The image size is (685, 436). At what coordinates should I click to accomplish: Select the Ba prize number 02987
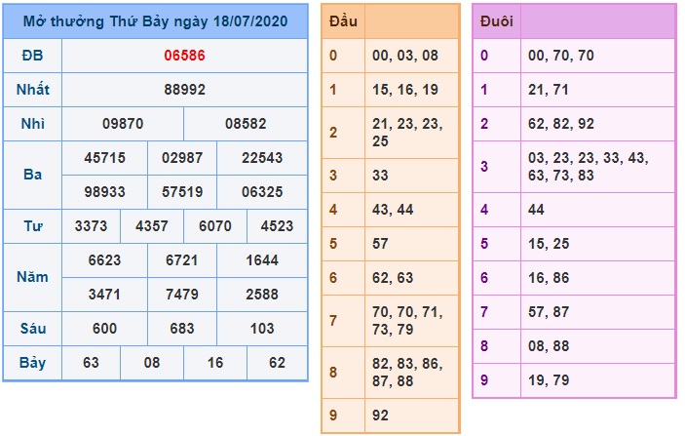coord(182,158)
